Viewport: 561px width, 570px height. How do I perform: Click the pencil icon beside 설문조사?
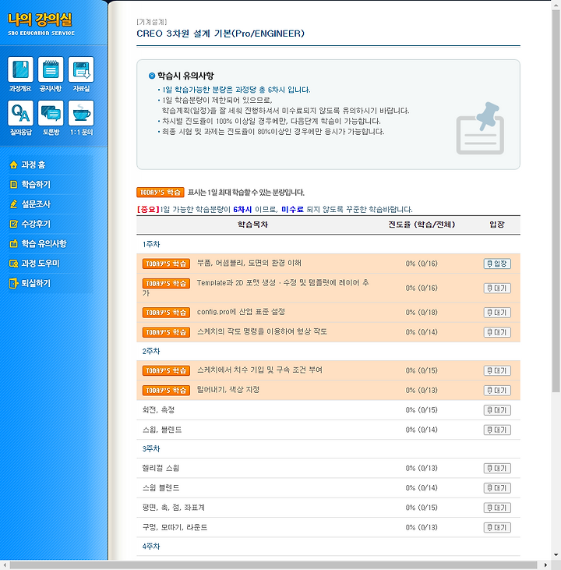click(x=13, y=204)
